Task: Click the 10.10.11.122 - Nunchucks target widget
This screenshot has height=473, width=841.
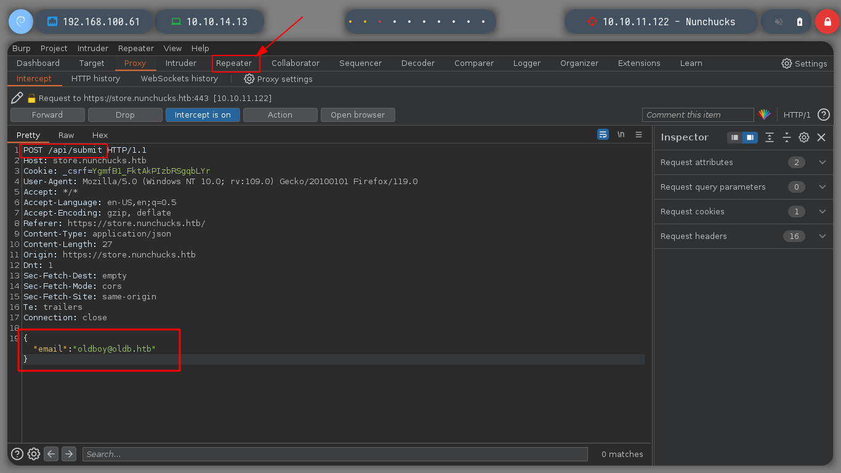Action: (x=661, y=22)
